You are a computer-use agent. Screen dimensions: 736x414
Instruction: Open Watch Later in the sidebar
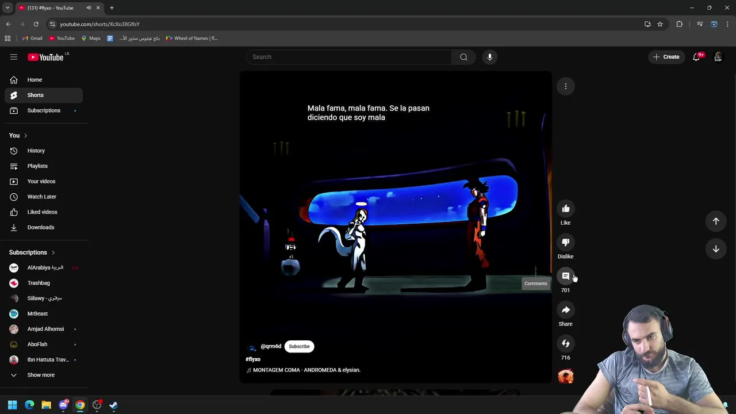click(44, 197)
